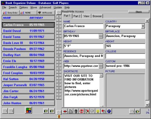151x119 pixels.
Task: Click the SHORTNOTE scrollbar up arrow
Action: 101,76
